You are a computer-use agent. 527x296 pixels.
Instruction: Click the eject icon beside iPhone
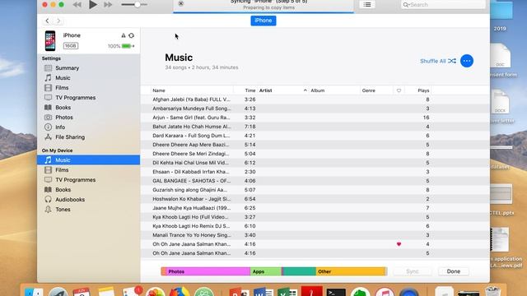tap(124, 35)
